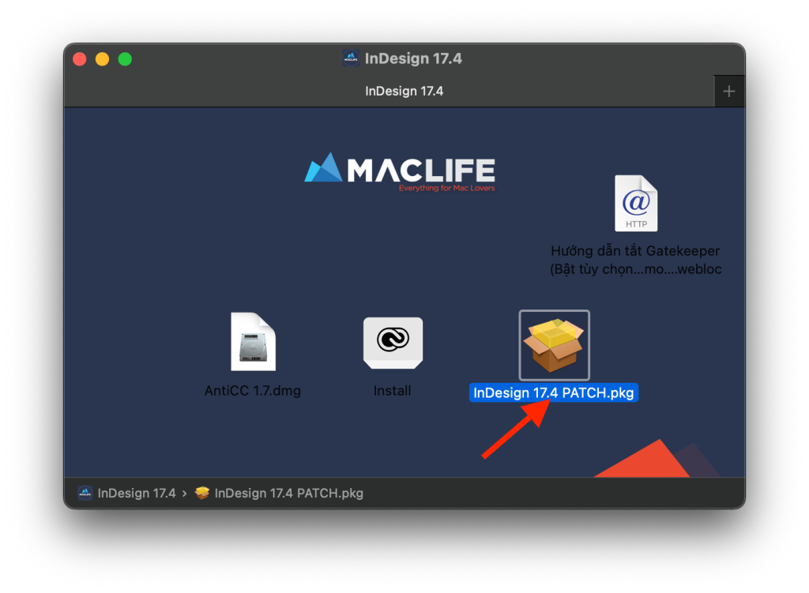Click the InDesign 17.4 volume icon in path bar
The width and height of the screenshot is (809, 593).
click(x=85, y=493)
